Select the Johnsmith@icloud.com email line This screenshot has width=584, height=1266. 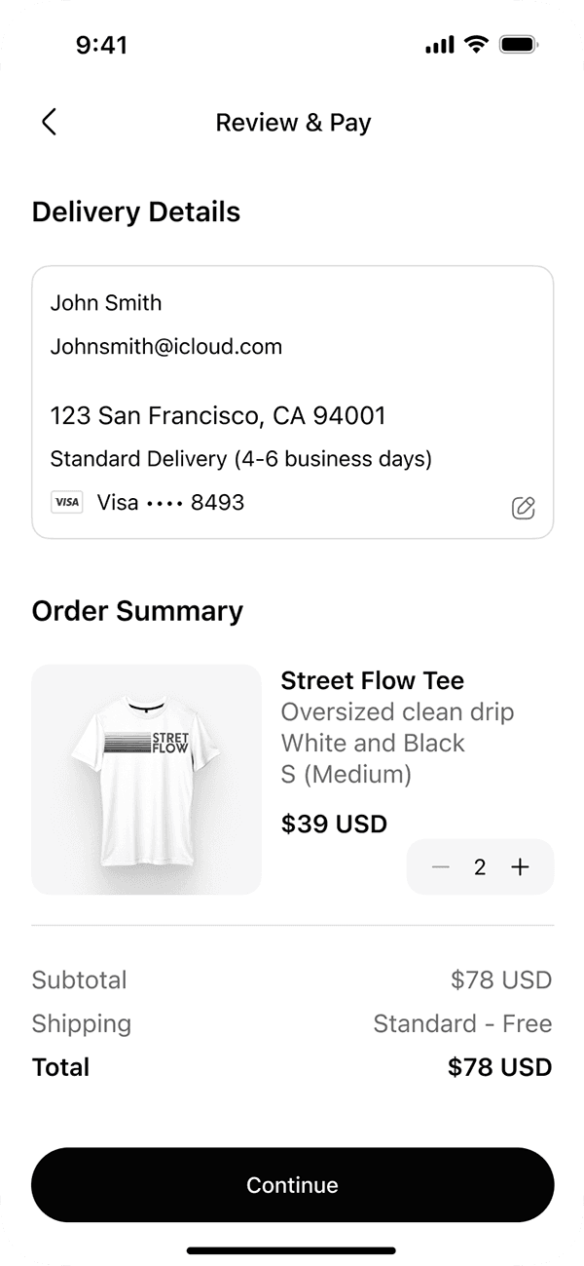point(166,346)
